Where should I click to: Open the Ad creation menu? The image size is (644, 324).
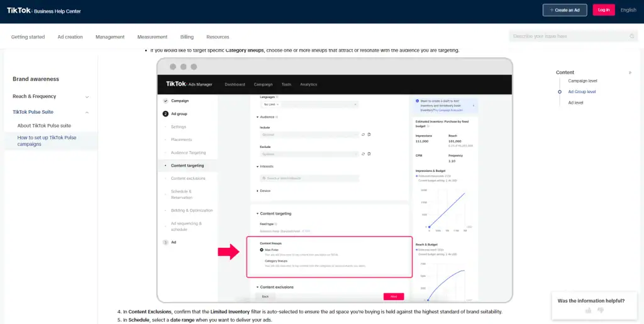click(70, 36)
